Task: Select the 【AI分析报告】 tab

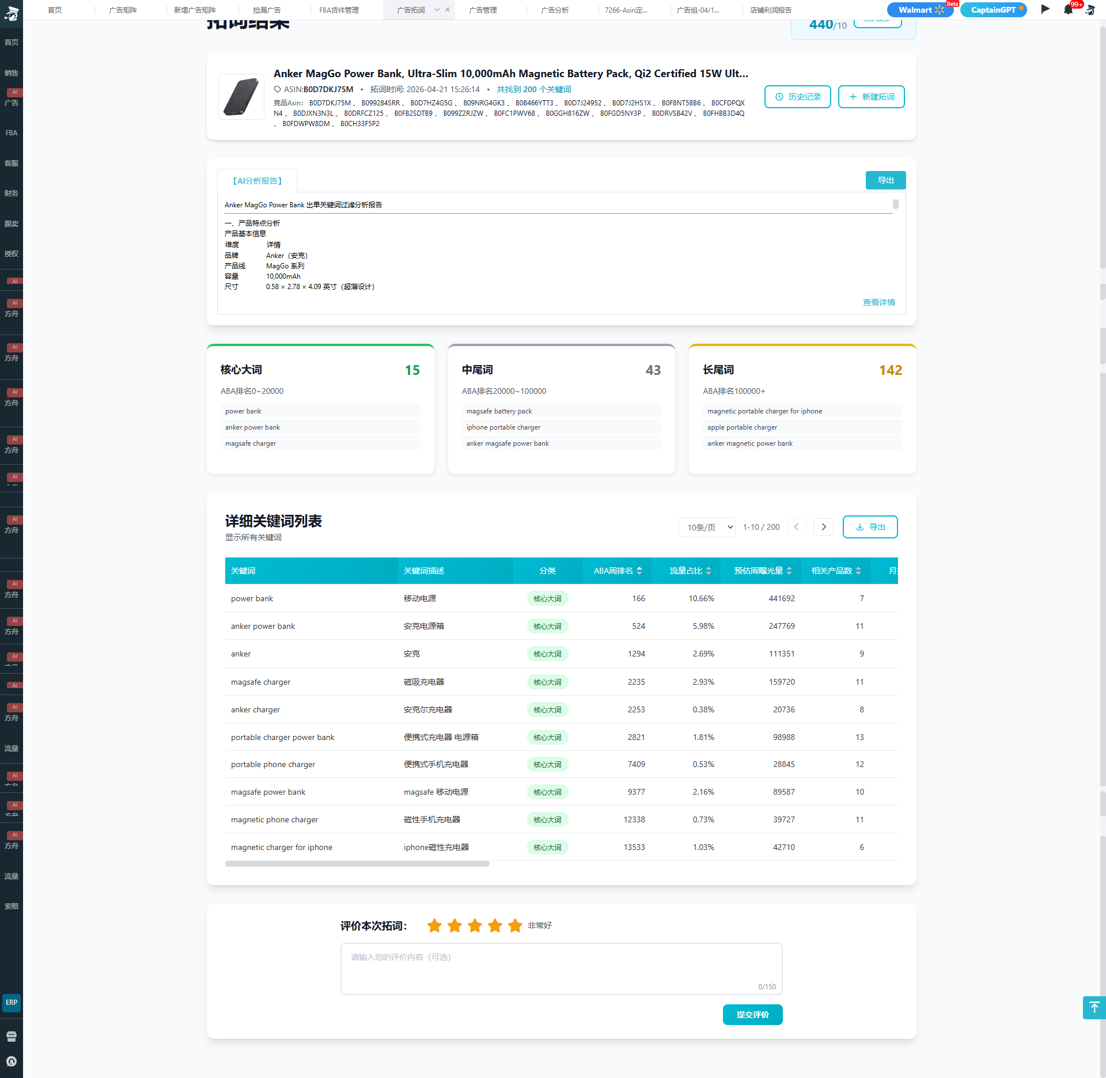Action: 257,181
